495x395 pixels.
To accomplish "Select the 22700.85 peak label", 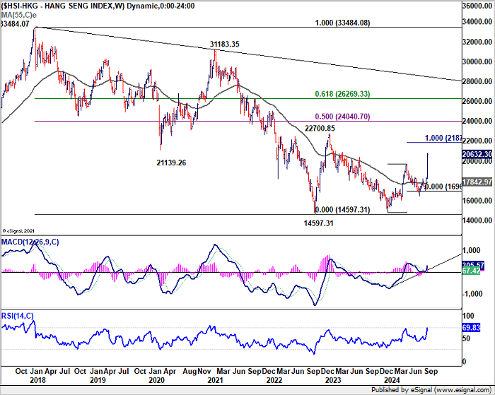I will (320, 128).
